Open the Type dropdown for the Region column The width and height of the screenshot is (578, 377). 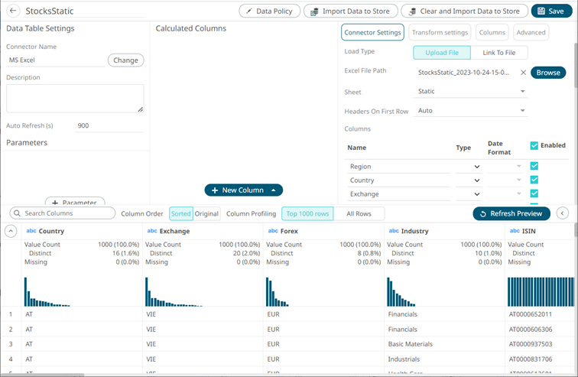469,167
